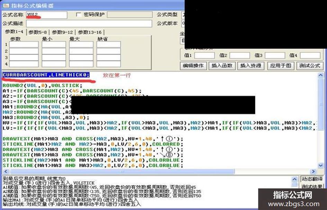Click the translation panel scroll up arrow
327x210 pixels.
click(294, 179)
